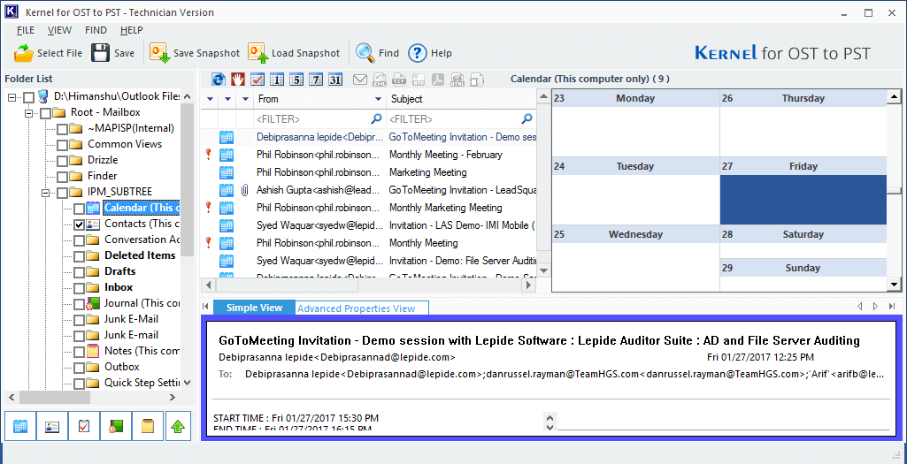
Task: Open Notes icon in bottom navigation bar
Action: click(148, 427)
